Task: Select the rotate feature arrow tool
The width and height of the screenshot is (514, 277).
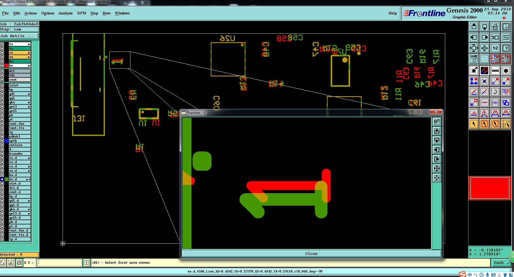Action: tap(495, 92)
